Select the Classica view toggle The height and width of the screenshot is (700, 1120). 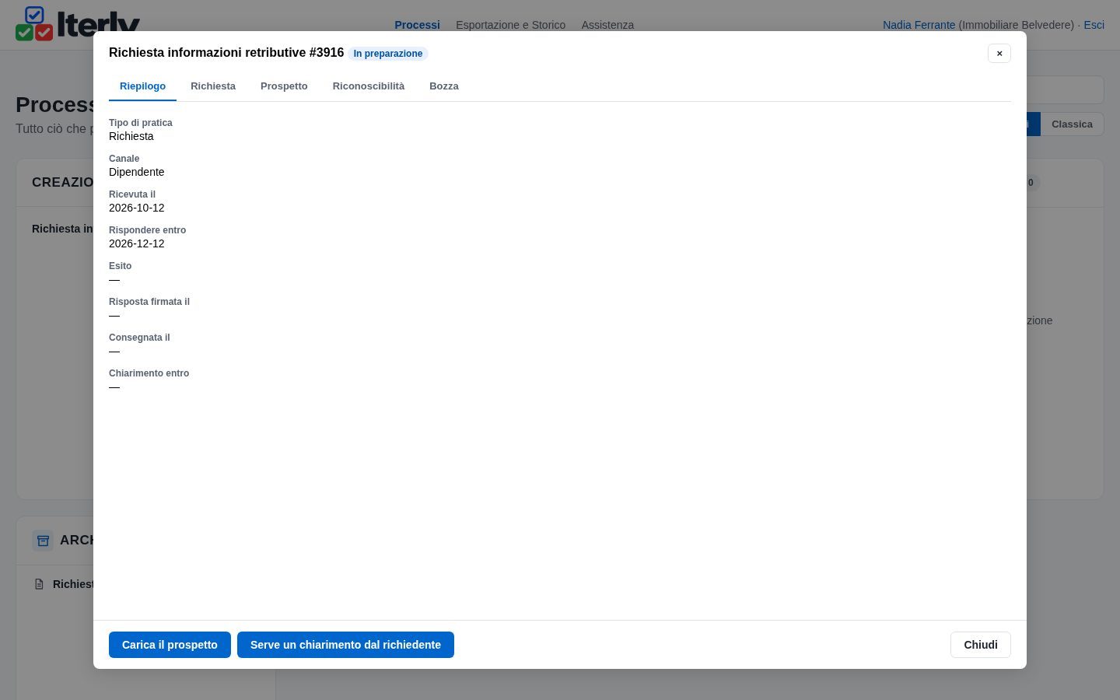point(1072,124)
